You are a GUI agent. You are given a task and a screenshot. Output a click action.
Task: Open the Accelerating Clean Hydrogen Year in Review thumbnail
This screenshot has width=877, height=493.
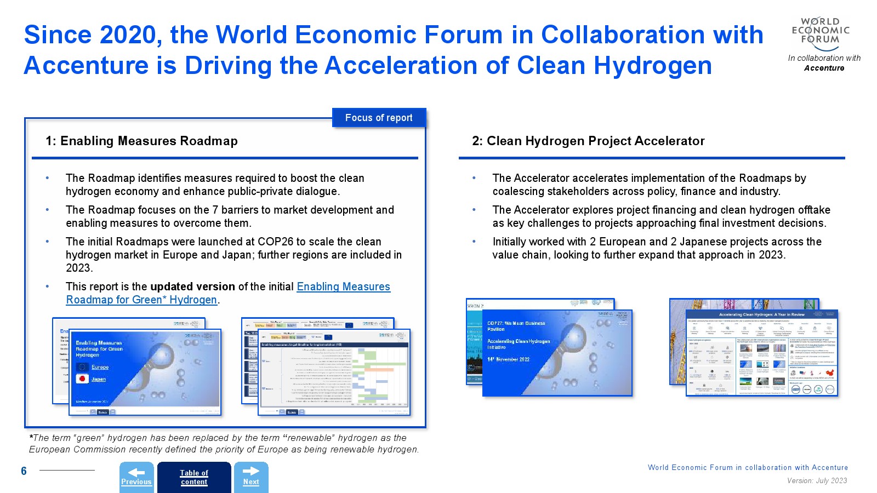click(761, 353)
